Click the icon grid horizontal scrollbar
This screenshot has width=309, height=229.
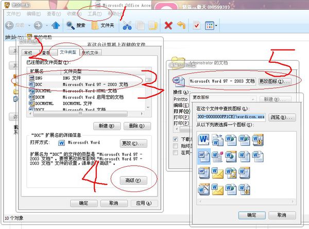(246, 201)
